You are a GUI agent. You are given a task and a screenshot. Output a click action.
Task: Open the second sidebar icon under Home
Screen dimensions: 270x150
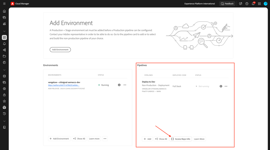click(4, 18)
